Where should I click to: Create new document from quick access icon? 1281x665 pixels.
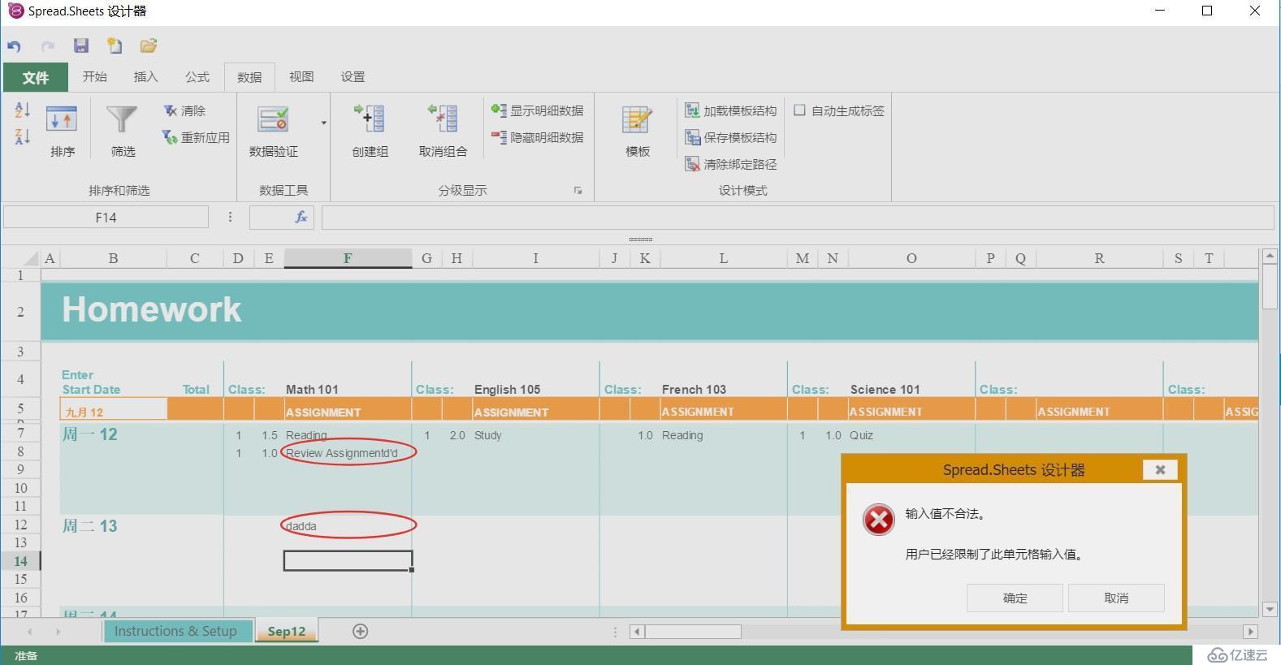click(115, 45)
